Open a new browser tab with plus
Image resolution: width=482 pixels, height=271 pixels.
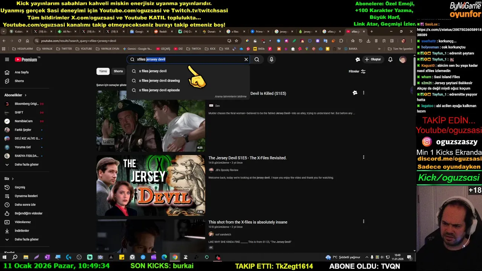pos(372,32)
